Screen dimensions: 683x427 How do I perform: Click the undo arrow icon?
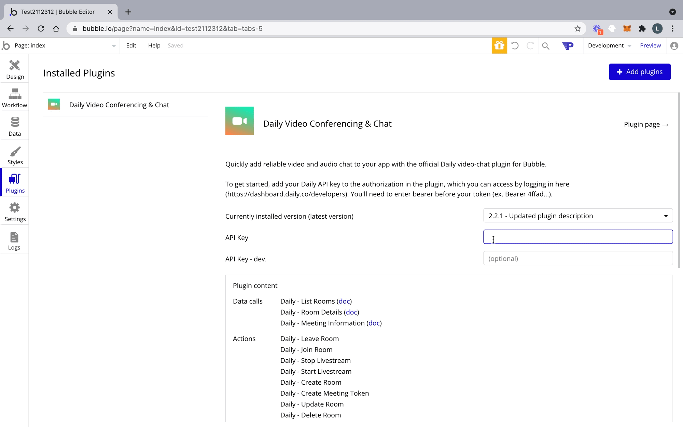coord(515,45)
